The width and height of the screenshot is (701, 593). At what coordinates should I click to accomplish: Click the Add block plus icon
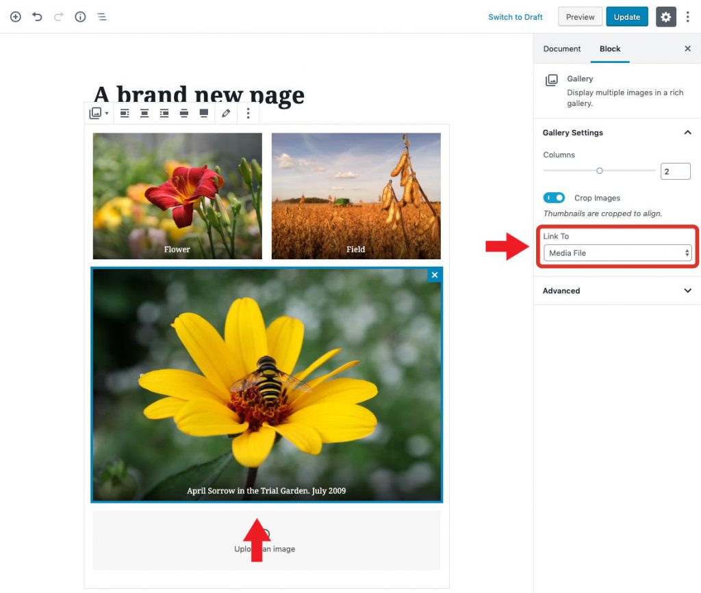(16, 17)
